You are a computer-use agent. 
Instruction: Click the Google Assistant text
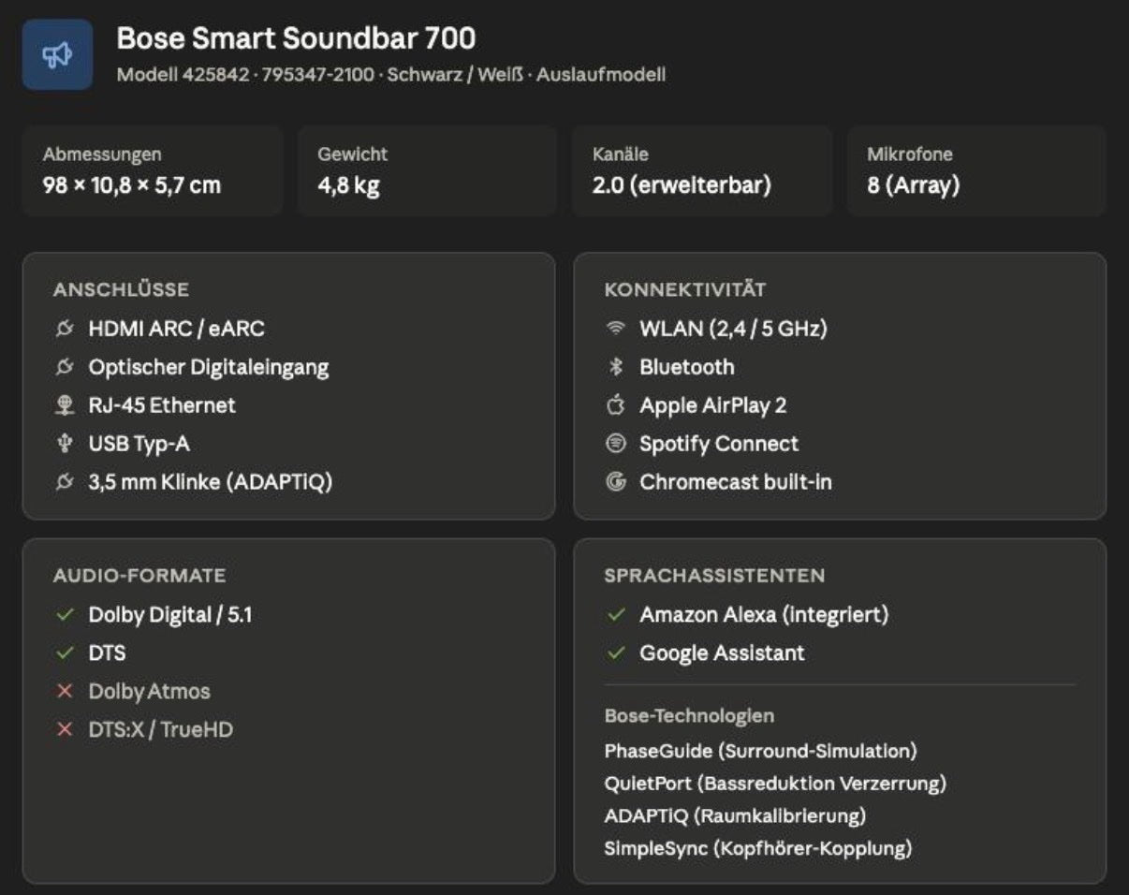722,653
